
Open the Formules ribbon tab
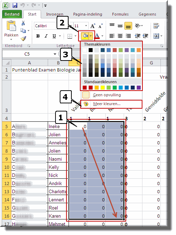pyautogui.click(x=120, y=14)
